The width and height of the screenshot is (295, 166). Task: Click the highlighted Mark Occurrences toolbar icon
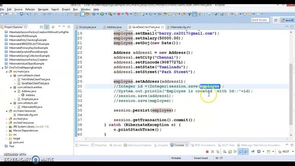pos(195,14)
